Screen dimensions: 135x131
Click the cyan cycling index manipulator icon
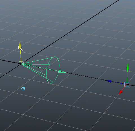(x=23, y=89)
